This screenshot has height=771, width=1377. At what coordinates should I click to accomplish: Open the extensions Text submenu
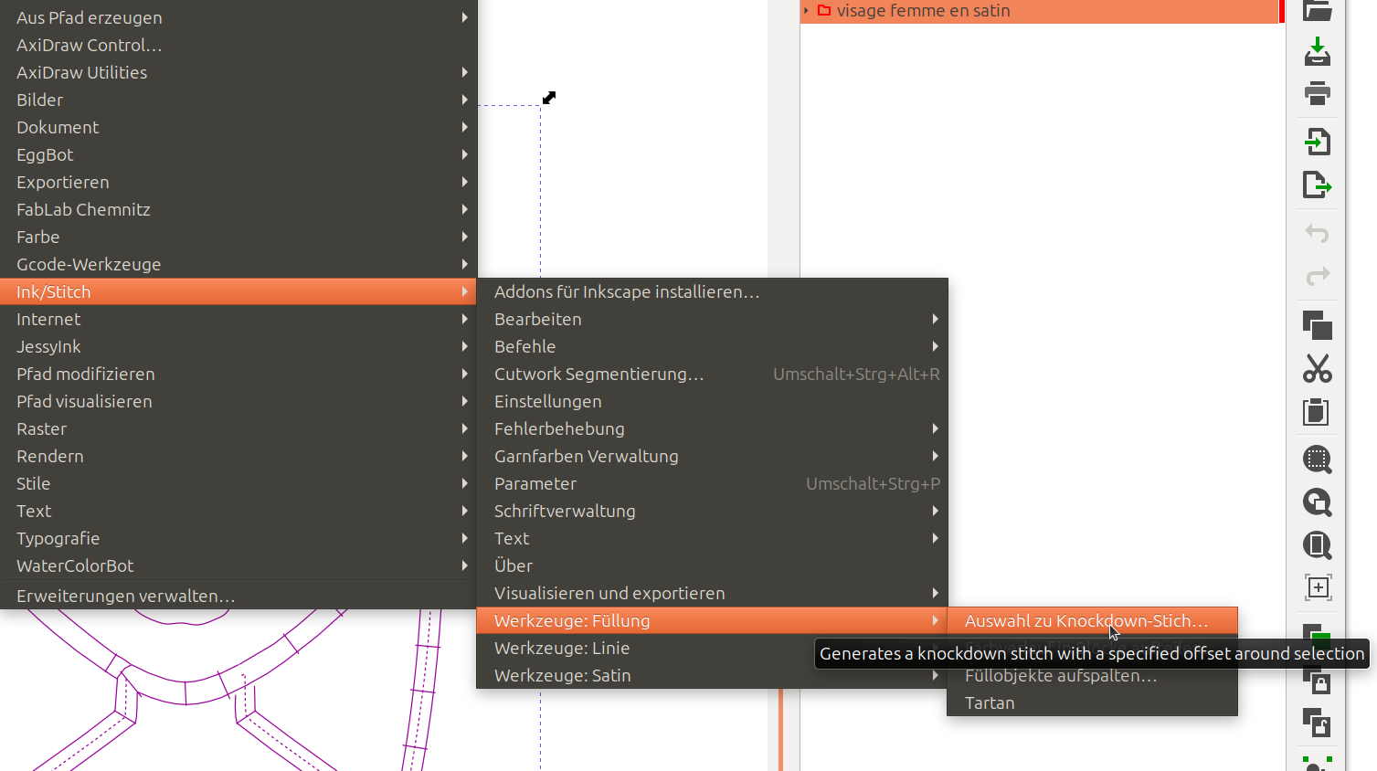(x=238, y=511)
